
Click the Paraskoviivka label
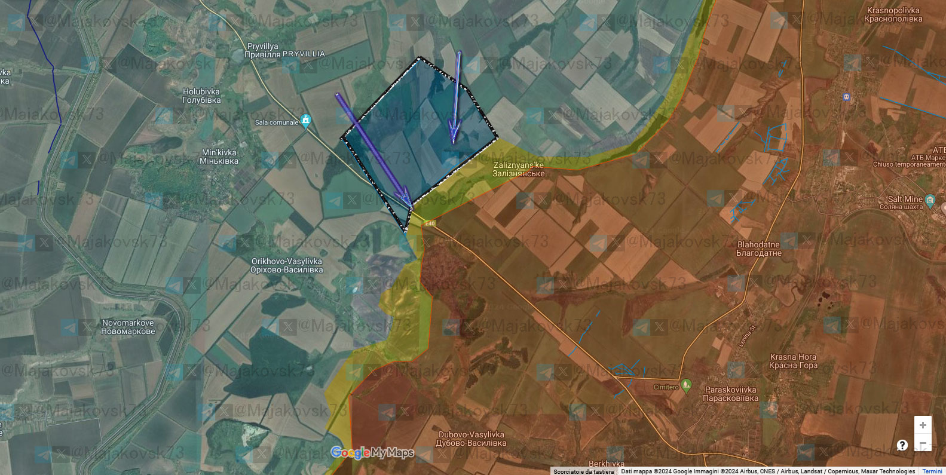coord(731,394)
